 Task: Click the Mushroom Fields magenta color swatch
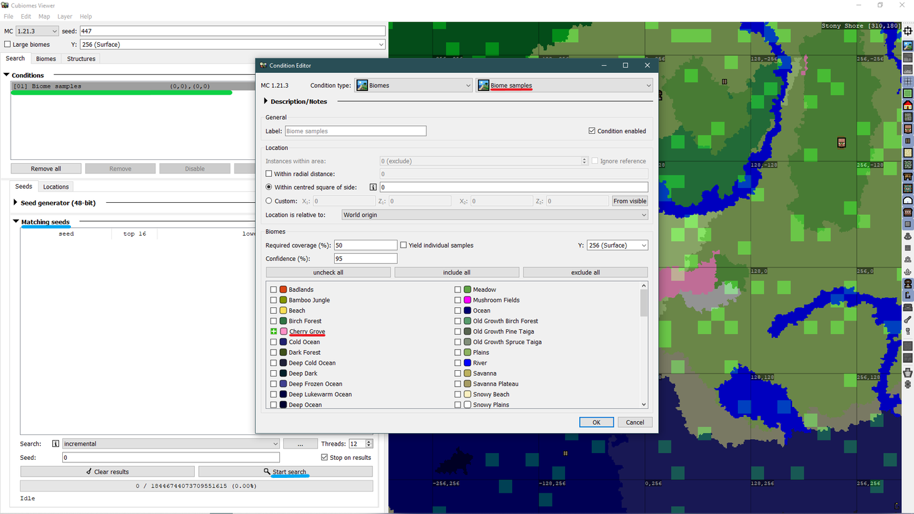tap(467, 301)
